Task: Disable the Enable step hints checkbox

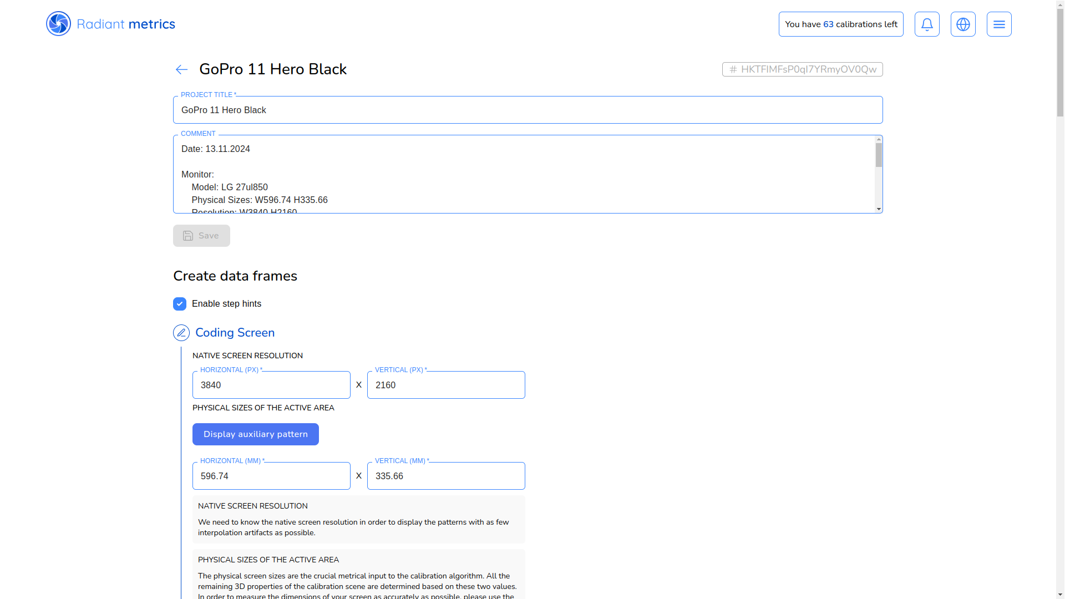Action: coord(180,304)
